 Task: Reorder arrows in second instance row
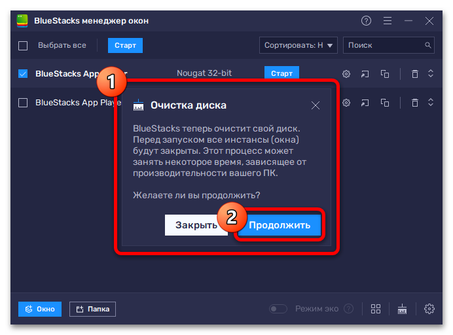(431, 102)
